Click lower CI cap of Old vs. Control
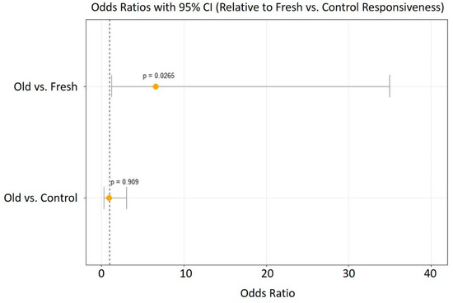This screenshot has height=303, width=453. tap(104, 198)
